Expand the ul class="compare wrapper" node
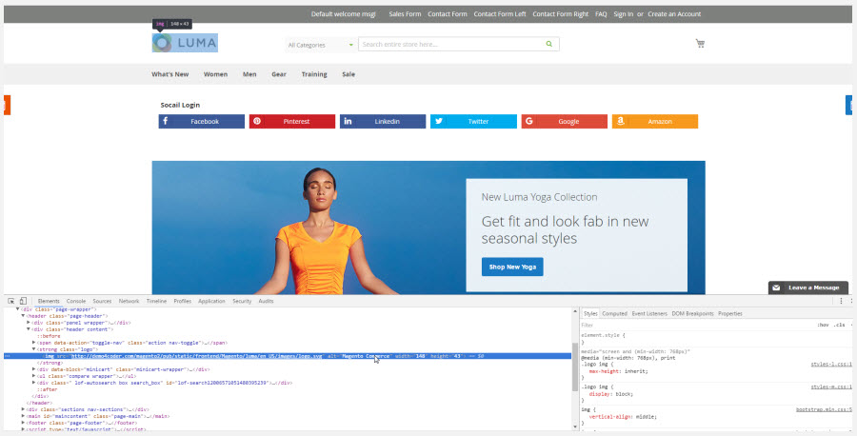Viewport: 857px width, 436px height. tap(34, 376)
